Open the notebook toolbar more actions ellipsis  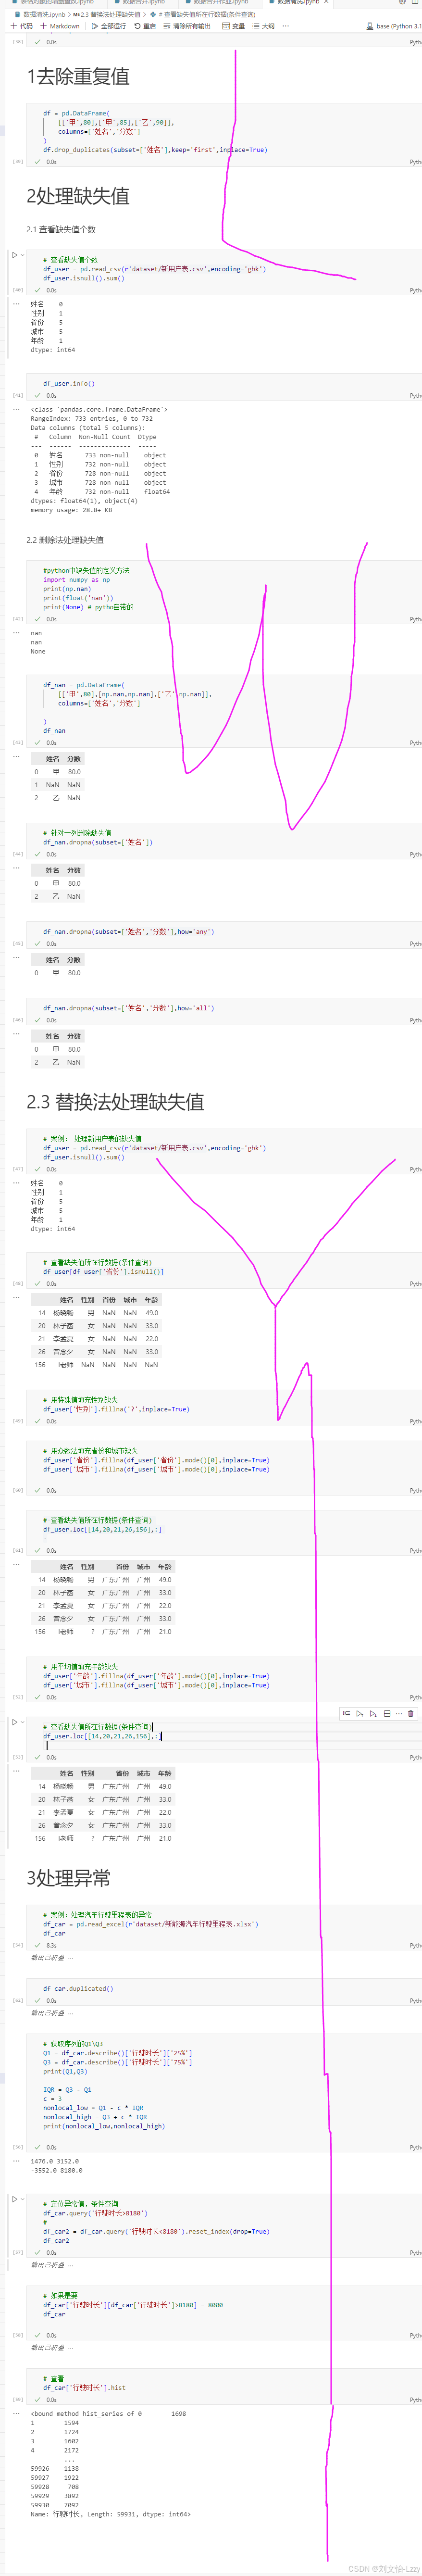(287, 26)
